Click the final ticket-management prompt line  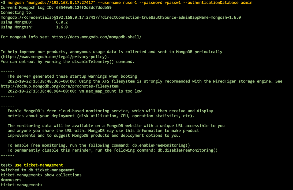pos(21,185)
